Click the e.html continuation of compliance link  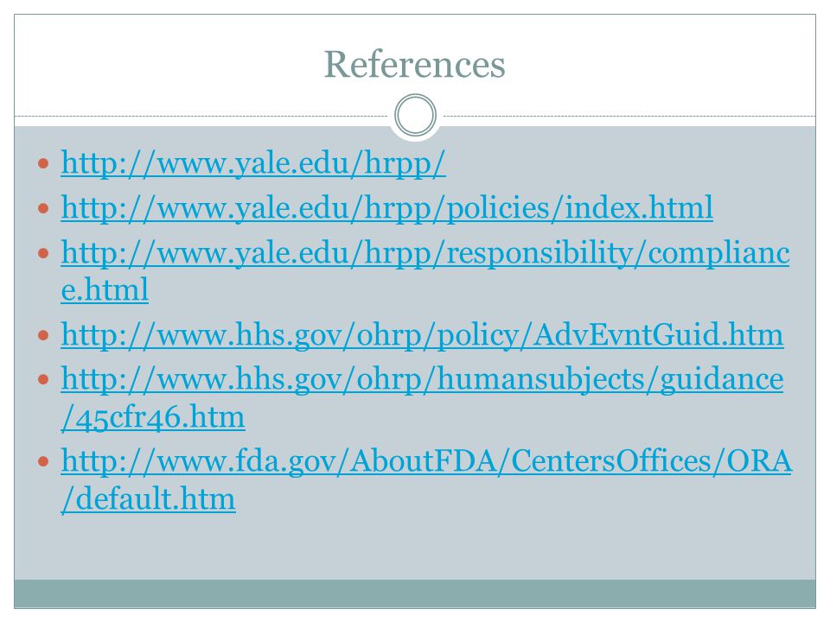pyautogui.click(x=105, y=290)
